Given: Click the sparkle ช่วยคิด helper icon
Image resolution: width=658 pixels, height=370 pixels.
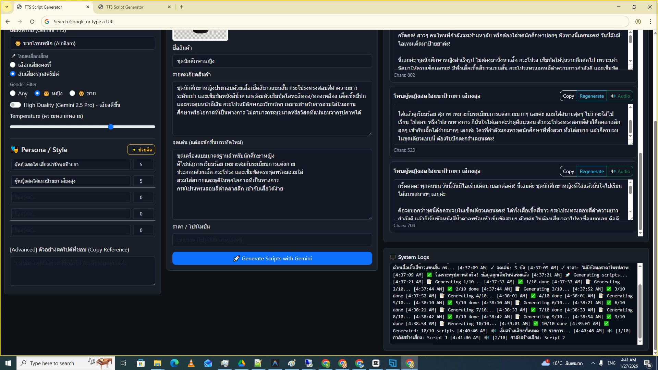Looking at the screenshot, I should pyautogui.click(x=133, y=149).
